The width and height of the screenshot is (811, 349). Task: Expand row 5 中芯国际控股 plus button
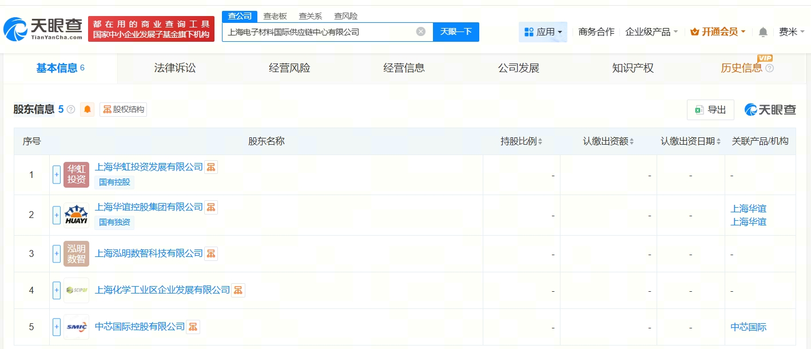57,327
